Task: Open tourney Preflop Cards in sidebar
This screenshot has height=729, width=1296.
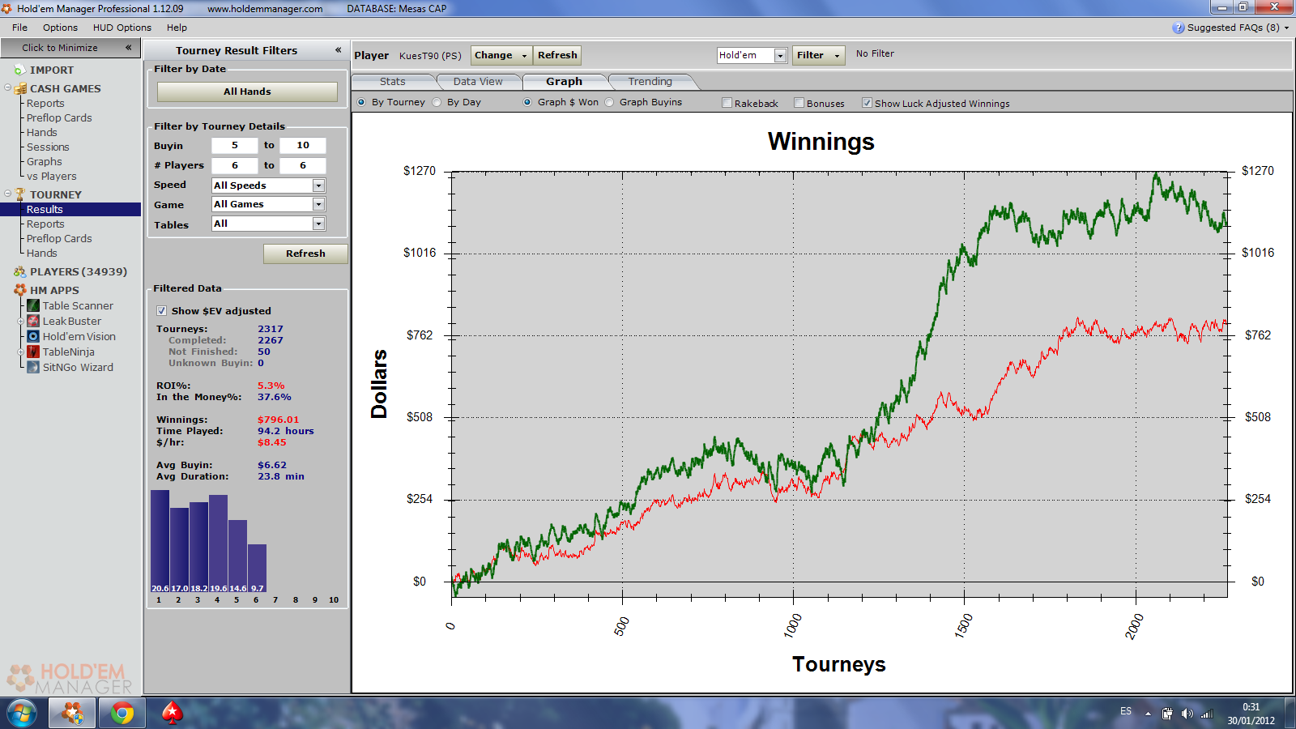Action: point(59,238)
